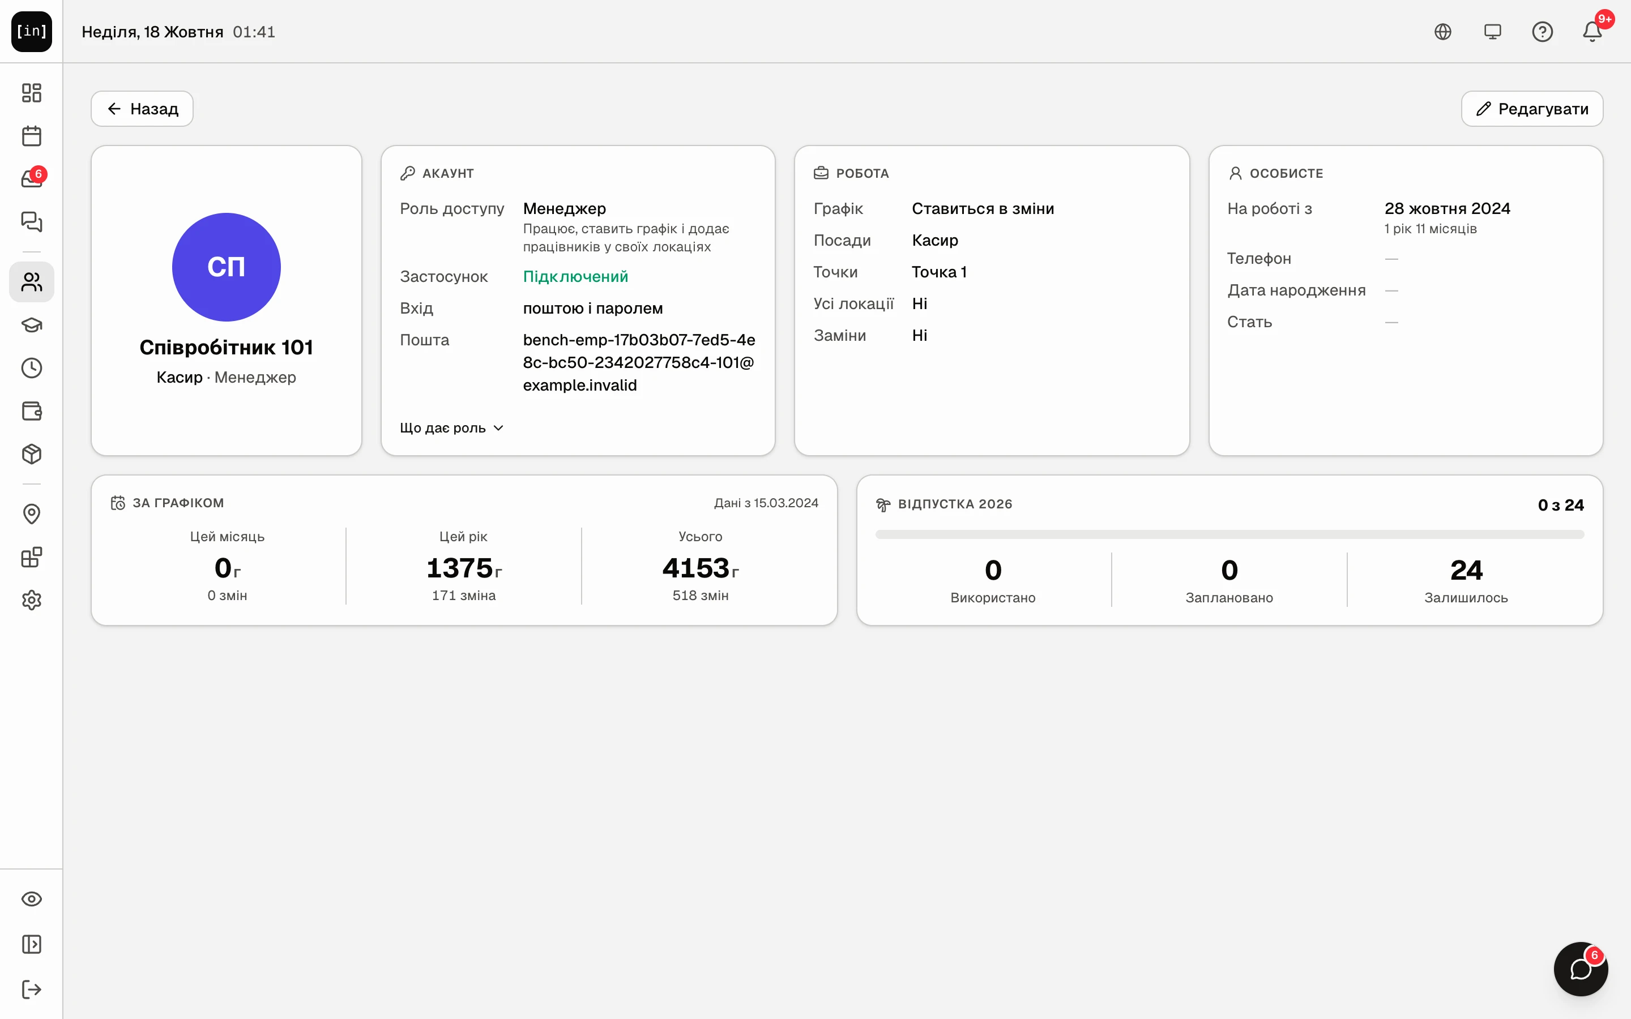Image resolution: width=1631 pixels, height=1019 pixels.
Task: Toggle the sidebar expand panel icon
Action: pos(32,944)
